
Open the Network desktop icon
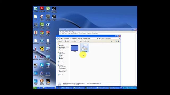(48, 65)
